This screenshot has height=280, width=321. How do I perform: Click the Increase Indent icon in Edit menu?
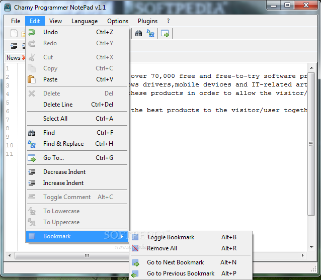(x=32, y=183)
